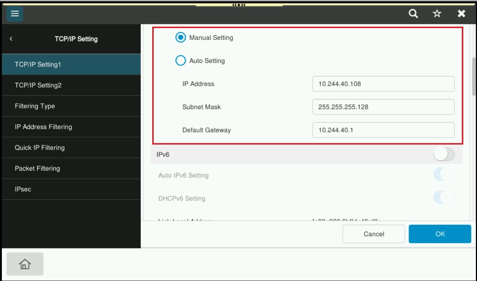Open the TCP/IP Setting1 menu item
The width and height of the screenshot is (477, 281).
[71, 65]
